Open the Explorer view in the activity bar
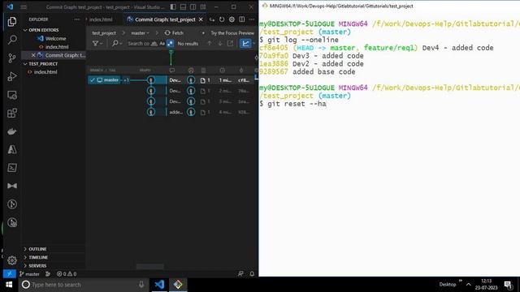 [x=12, y=22]
